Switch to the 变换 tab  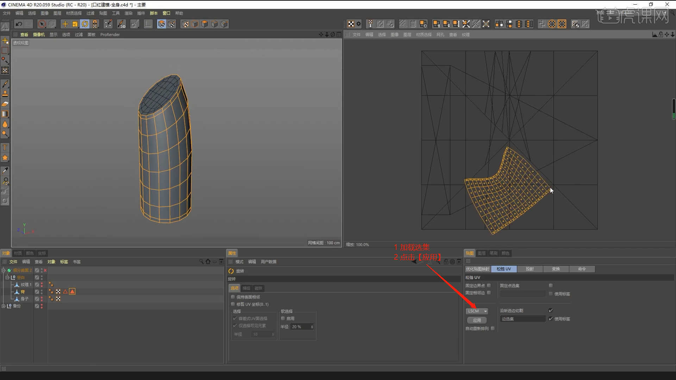click(x=556, y=269)
